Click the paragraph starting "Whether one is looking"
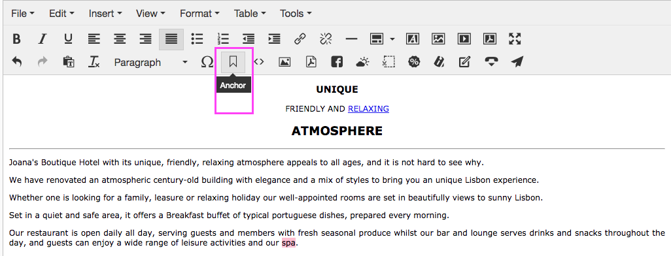The width and height of the screenshot is (671, 256). coord(275,198)
